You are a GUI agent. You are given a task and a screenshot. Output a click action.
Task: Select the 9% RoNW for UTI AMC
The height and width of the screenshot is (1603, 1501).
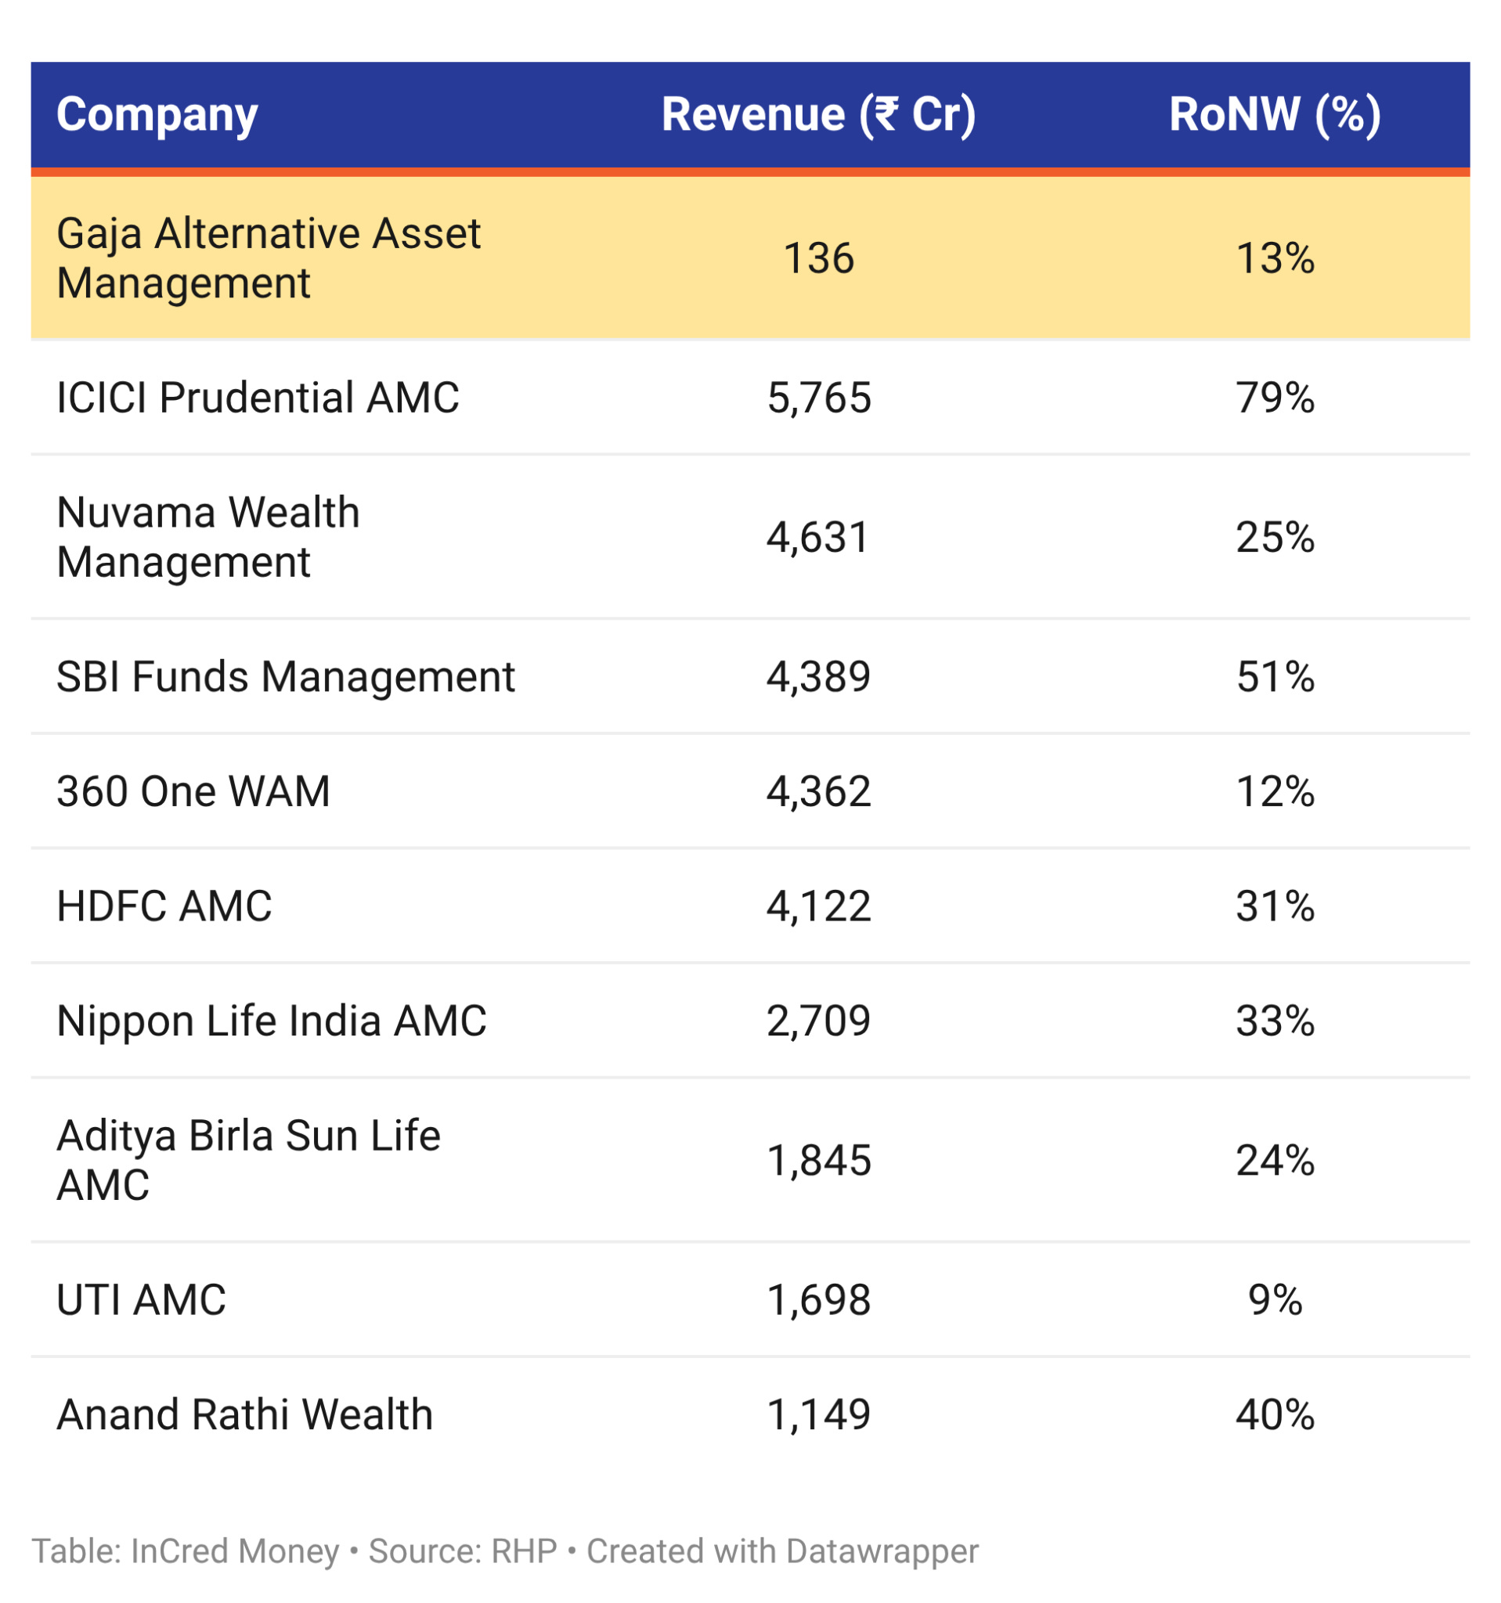[x=1275, y=1300]
